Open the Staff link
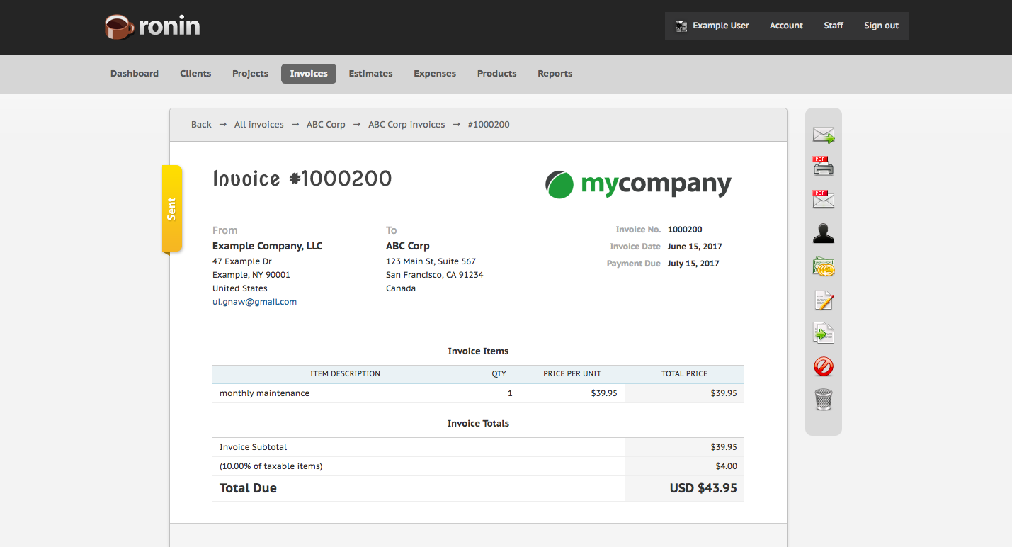The width and height of the screenshot is (1012, 547). click(x=834, y=26)
